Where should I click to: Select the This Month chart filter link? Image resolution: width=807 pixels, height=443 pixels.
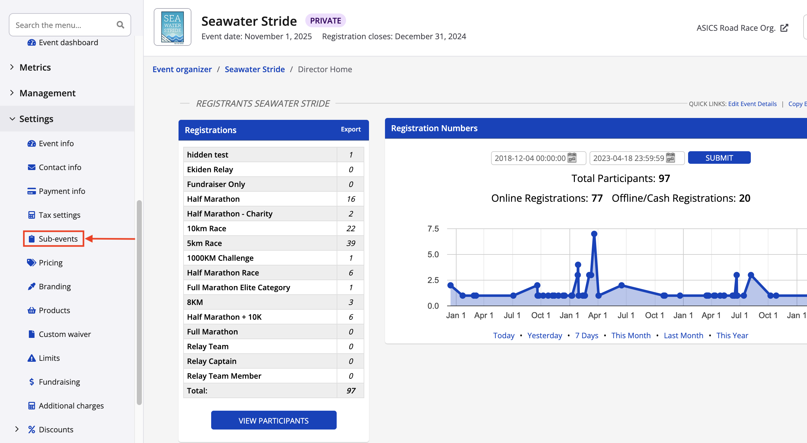pos(631,335)
